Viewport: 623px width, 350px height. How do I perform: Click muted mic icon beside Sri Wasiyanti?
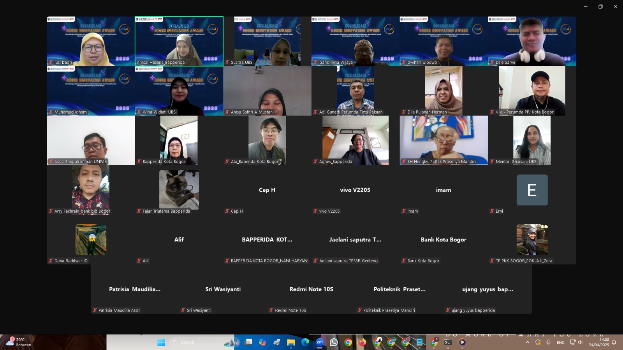(x=183, y=310)
